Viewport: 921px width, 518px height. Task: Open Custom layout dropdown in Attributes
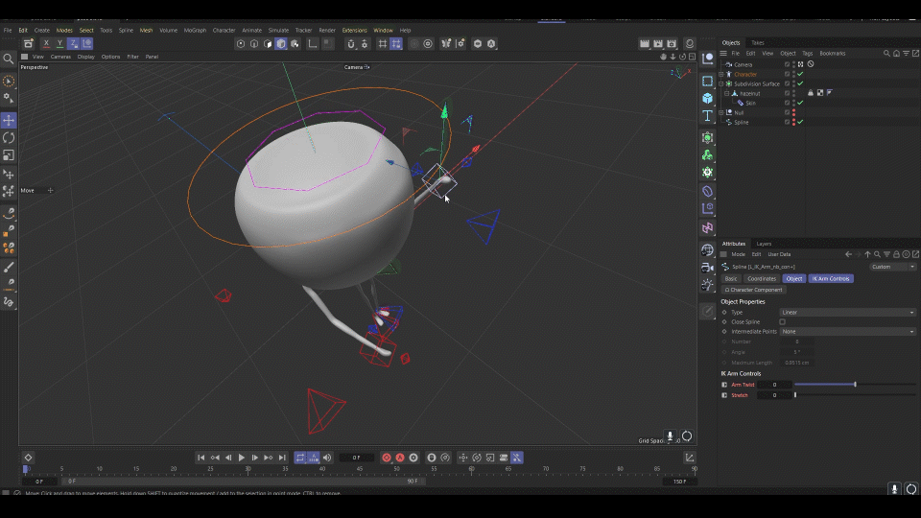point(893,267)
